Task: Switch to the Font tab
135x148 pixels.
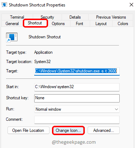Action: 79,24
